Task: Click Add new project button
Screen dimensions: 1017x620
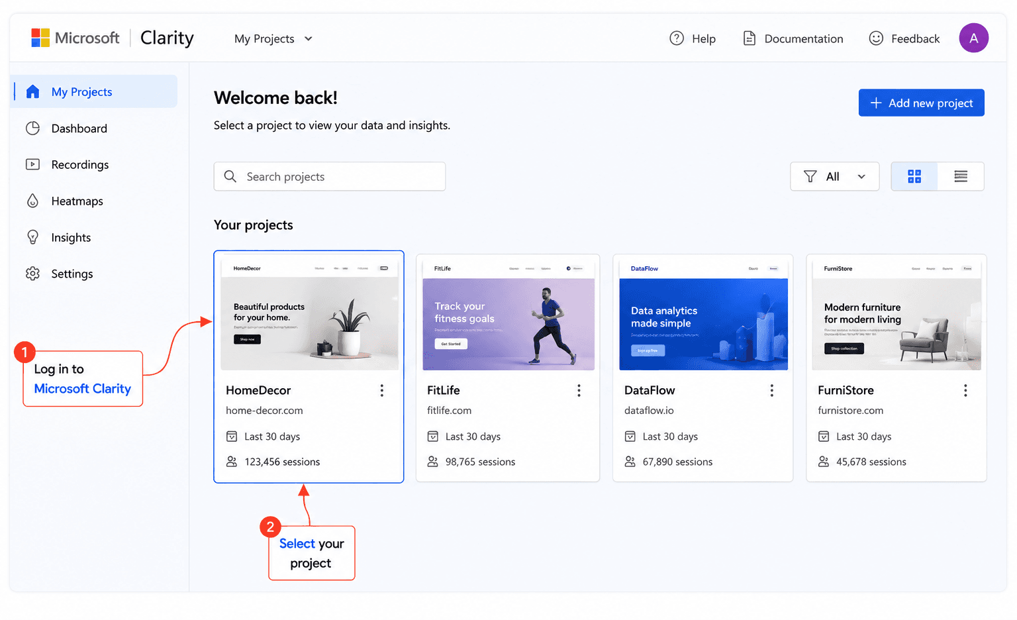Action: point(921,103)
